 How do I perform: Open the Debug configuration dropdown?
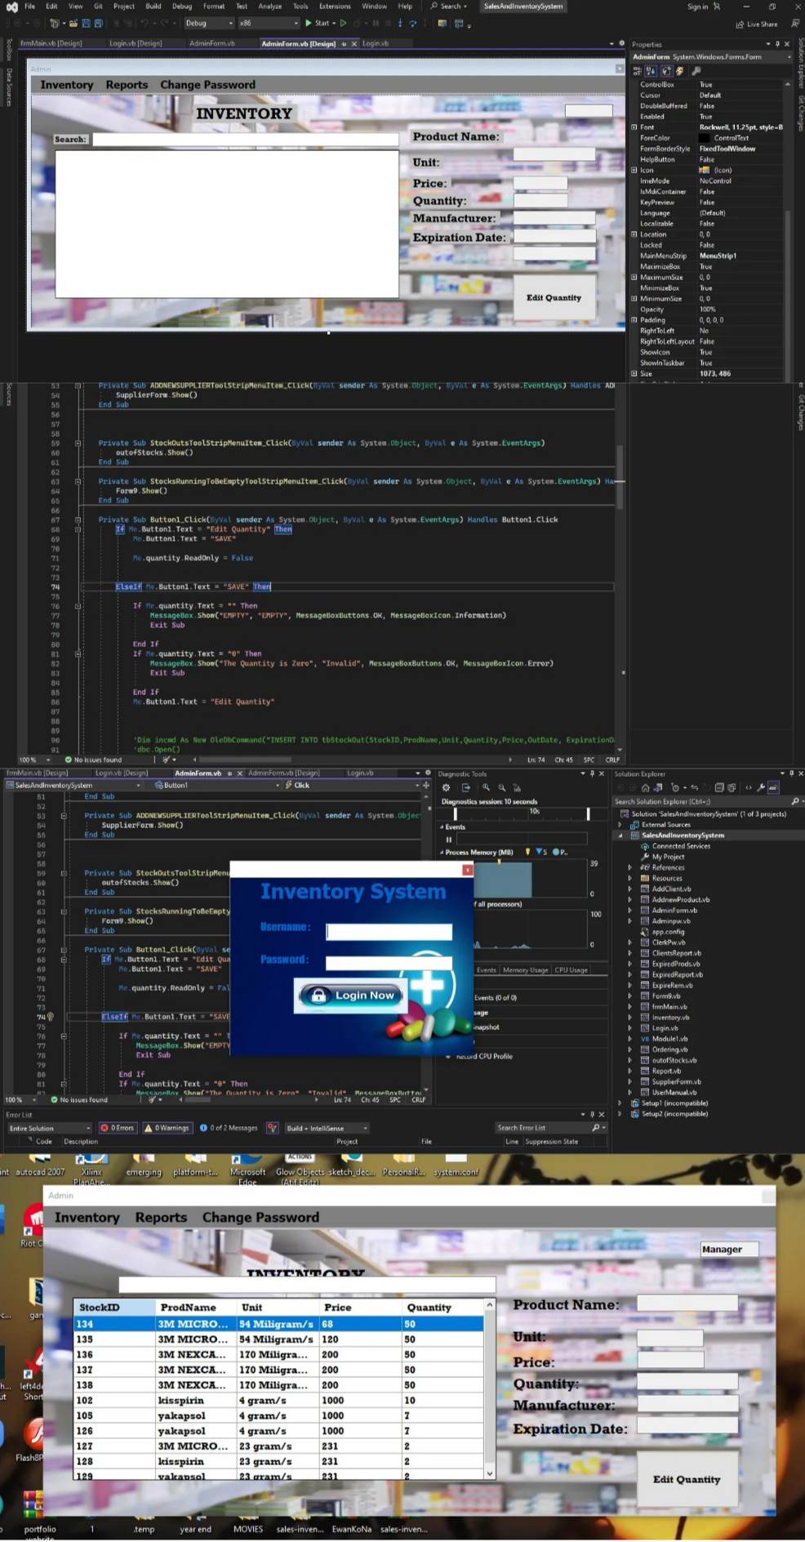pyautogui.click(x=209, y=23)
